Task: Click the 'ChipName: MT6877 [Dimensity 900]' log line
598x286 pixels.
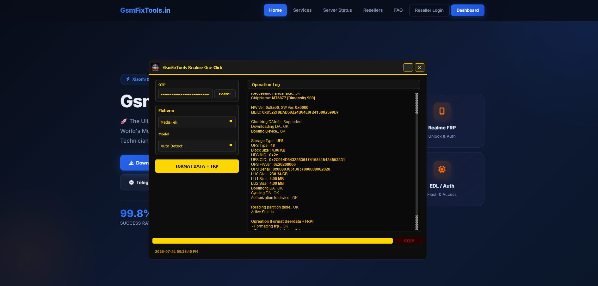Action: point(283,98)
